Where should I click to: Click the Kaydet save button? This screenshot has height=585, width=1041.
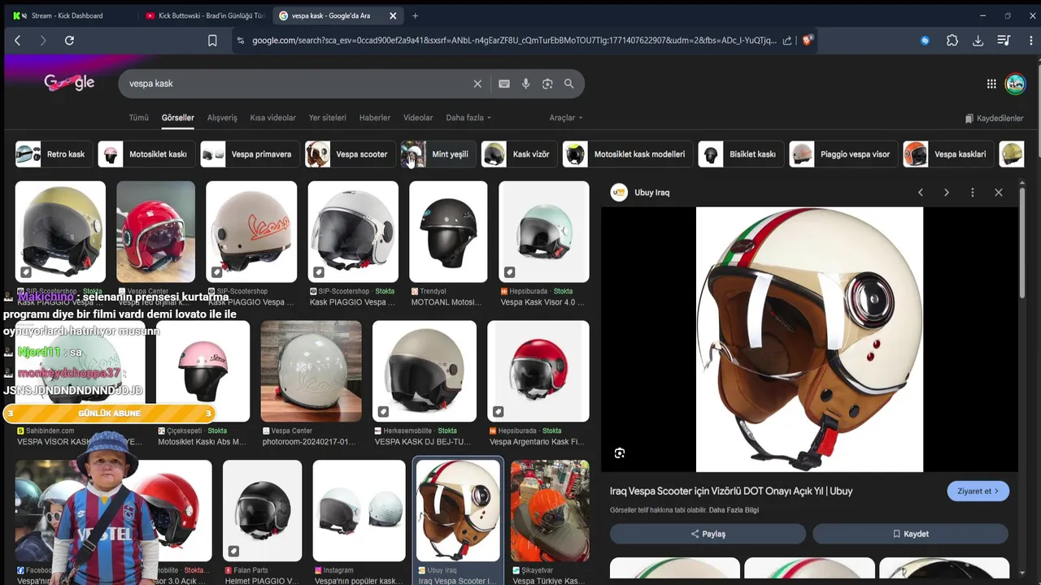[910, 534]
